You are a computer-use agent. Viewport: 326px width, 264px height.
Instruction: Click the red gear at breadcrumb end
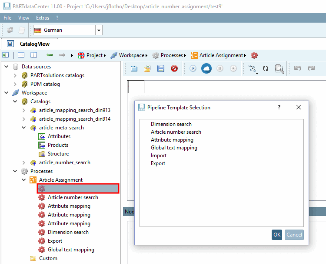pos(254,55)
